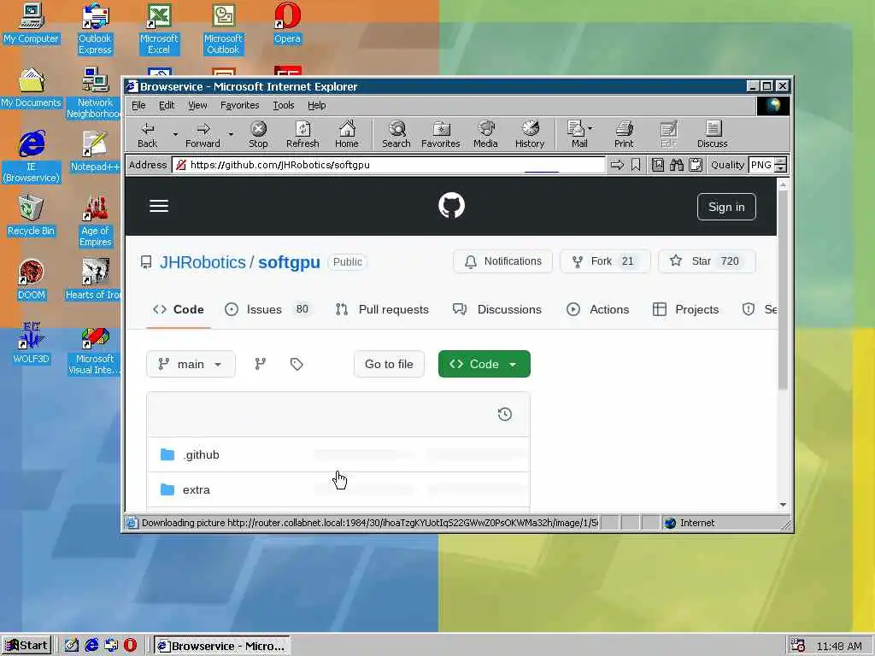Click the Start button

(26, 646)
